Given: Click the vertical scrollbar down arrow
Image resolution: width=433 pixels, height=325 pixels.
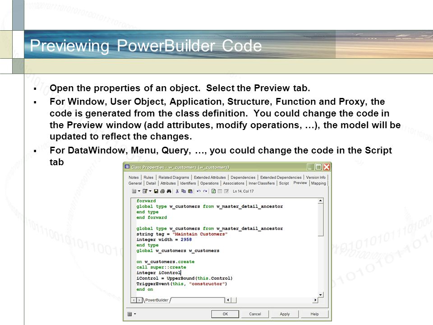Looking at the screenshot, I should pyautogui.click(x=320, y=295).
